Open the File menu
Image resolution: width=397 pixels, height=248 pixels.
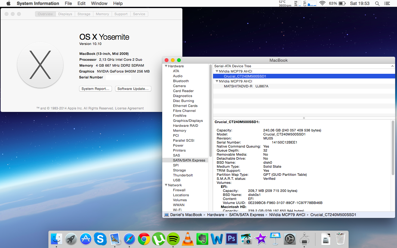click(x=68, y=3)
